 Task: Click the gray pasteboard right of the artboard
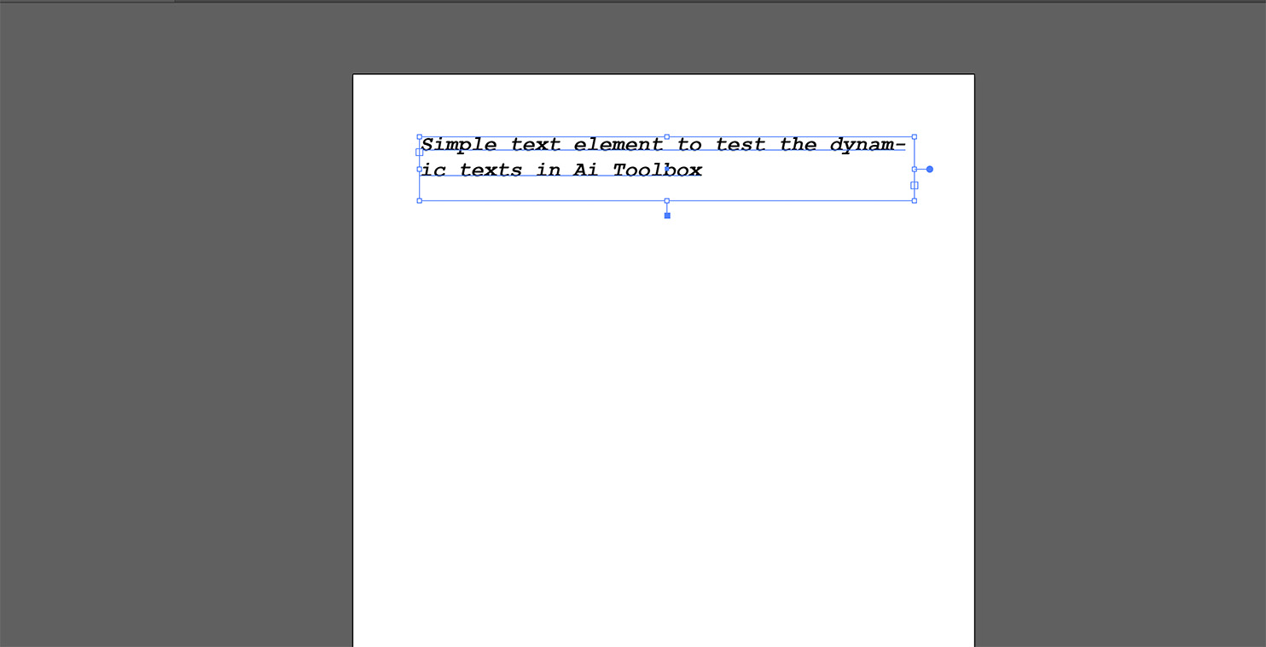(x=1109, y=341)
